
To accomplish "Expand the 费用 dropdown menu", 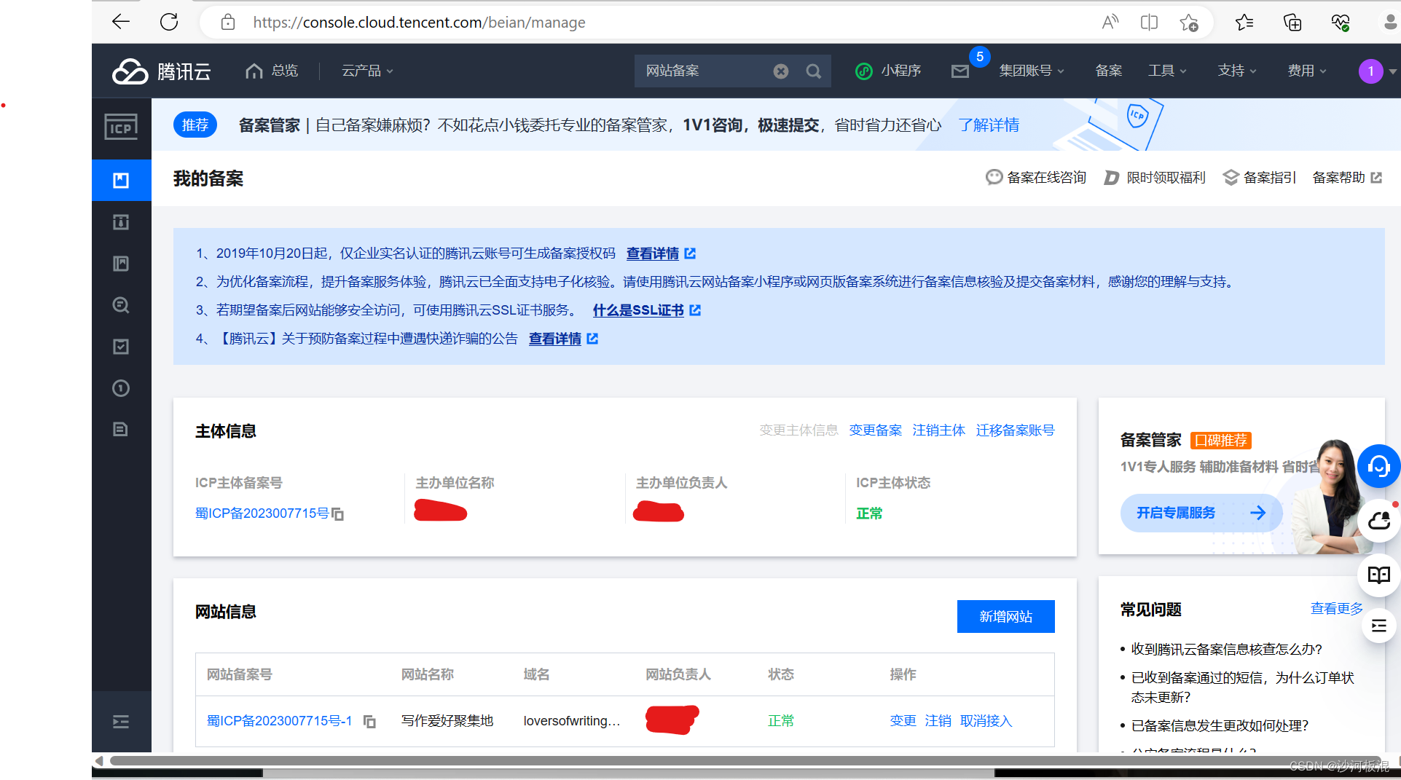I will pyautogui.click(x=1307, y=71).
